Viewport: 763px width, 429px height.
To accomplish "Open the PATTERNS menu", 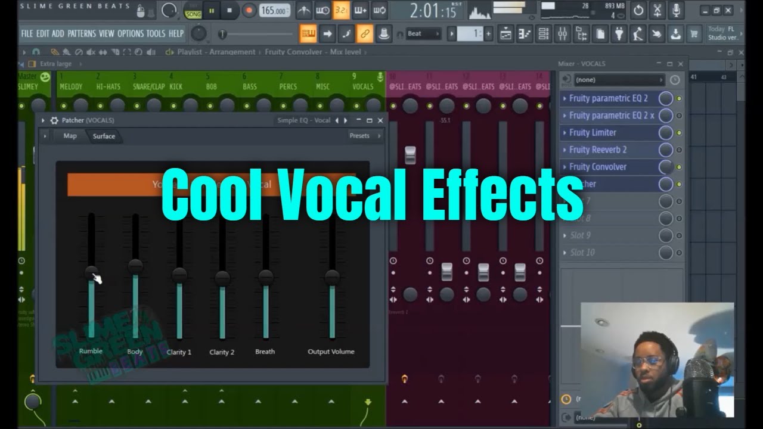I will (82, 34).
